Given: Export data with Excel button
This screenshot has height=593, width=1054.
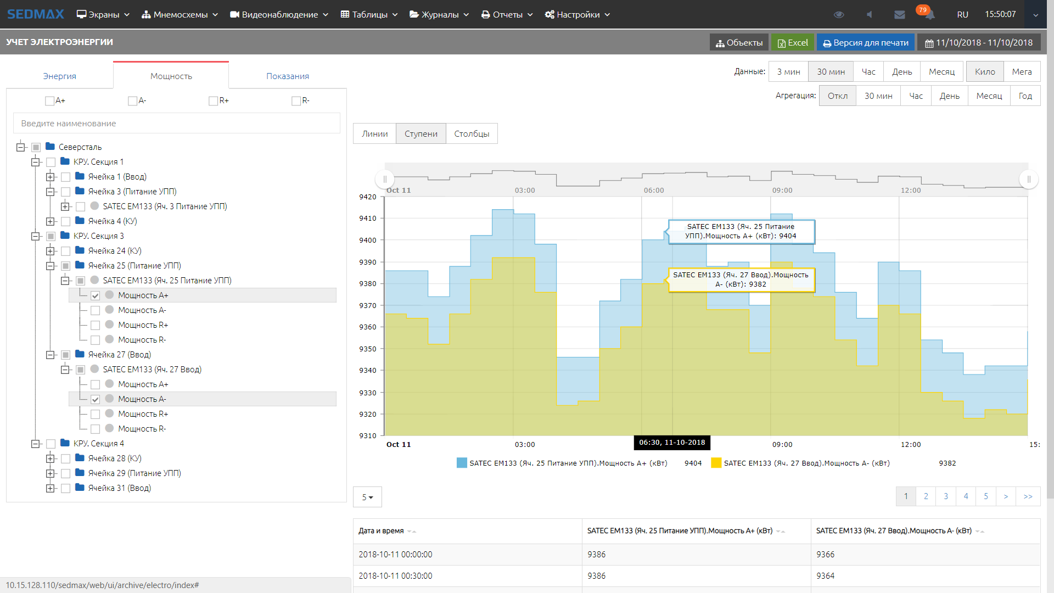Looking at the screenshot, I should coord(793,43).
